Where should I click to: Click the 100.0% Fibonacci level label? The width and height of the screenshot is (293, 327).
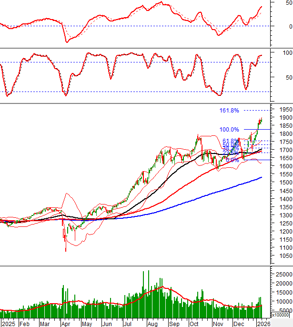tap(229, 129)
